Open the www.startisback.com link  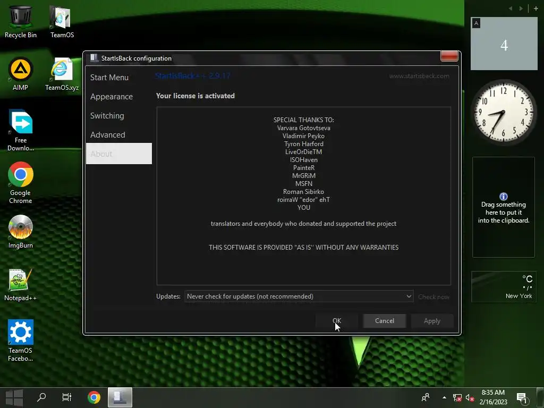[419, 76]
